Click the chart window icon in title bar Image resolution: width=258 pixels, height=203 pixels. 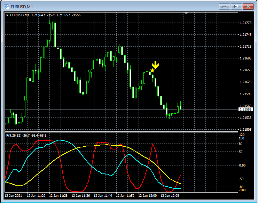point(6,6)
